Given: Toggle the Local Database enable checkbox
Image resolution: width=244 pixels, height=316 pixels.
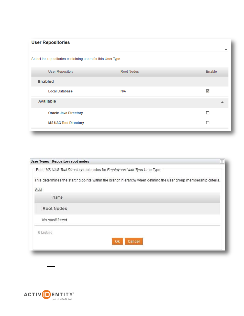Looking at the screenshot, I should pyautogui.click(x=208, y=91).
